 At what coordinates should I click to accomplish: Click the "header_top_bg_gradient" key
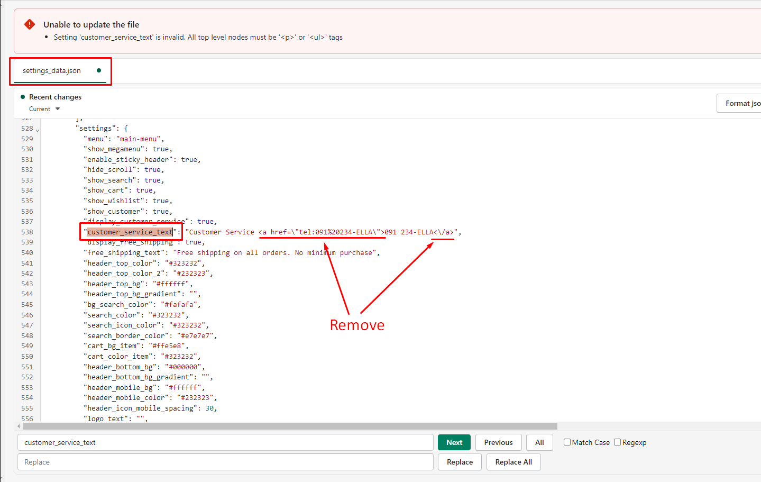tap(132, 294)
